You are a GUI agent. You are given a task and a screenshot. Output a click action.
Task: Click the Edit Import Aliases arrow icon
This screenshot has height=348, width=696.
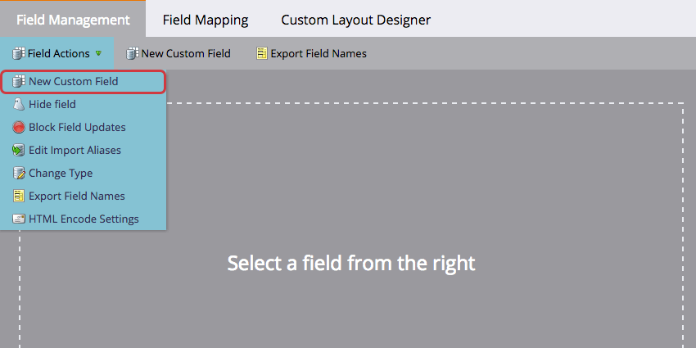point(19,151)
